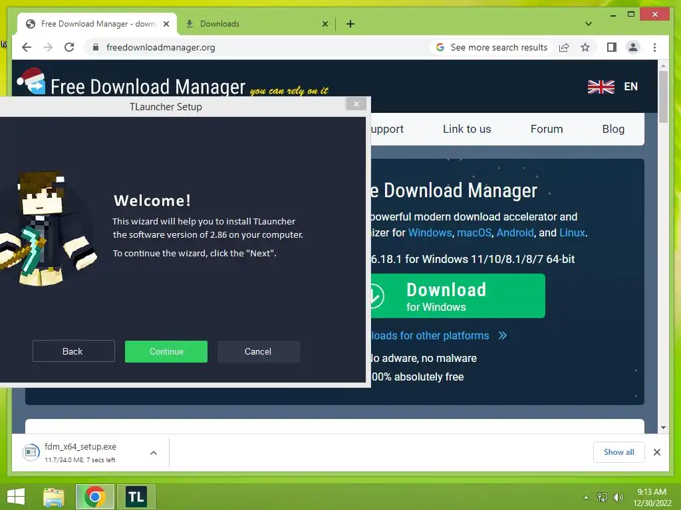
Task: Go back in Chrome browser
Action: click(27, 47)
